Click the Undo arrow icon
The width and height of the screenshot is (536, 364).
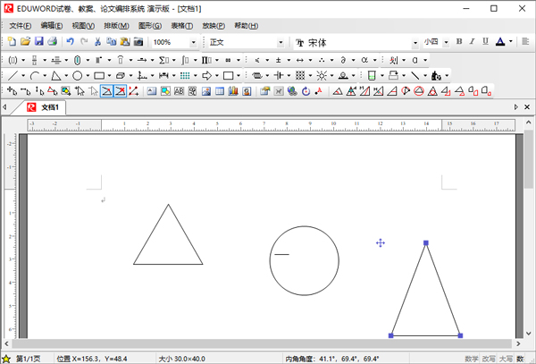tap(71, 42)
